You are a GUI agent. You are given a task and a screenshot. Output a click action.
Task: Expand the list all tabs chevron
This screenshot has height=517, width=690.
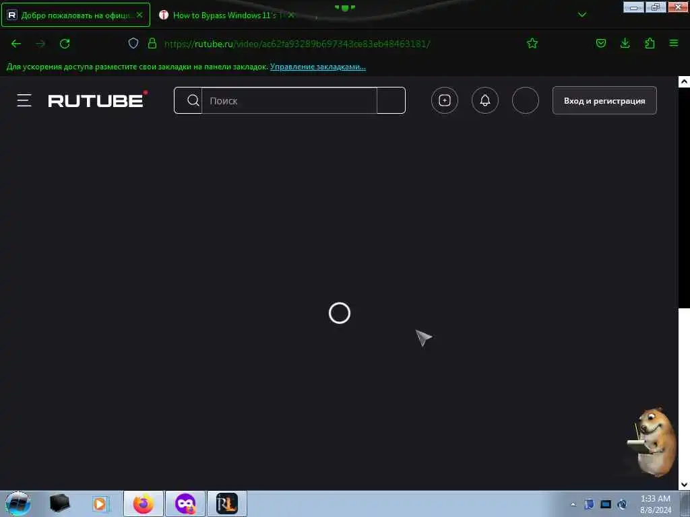582,15
